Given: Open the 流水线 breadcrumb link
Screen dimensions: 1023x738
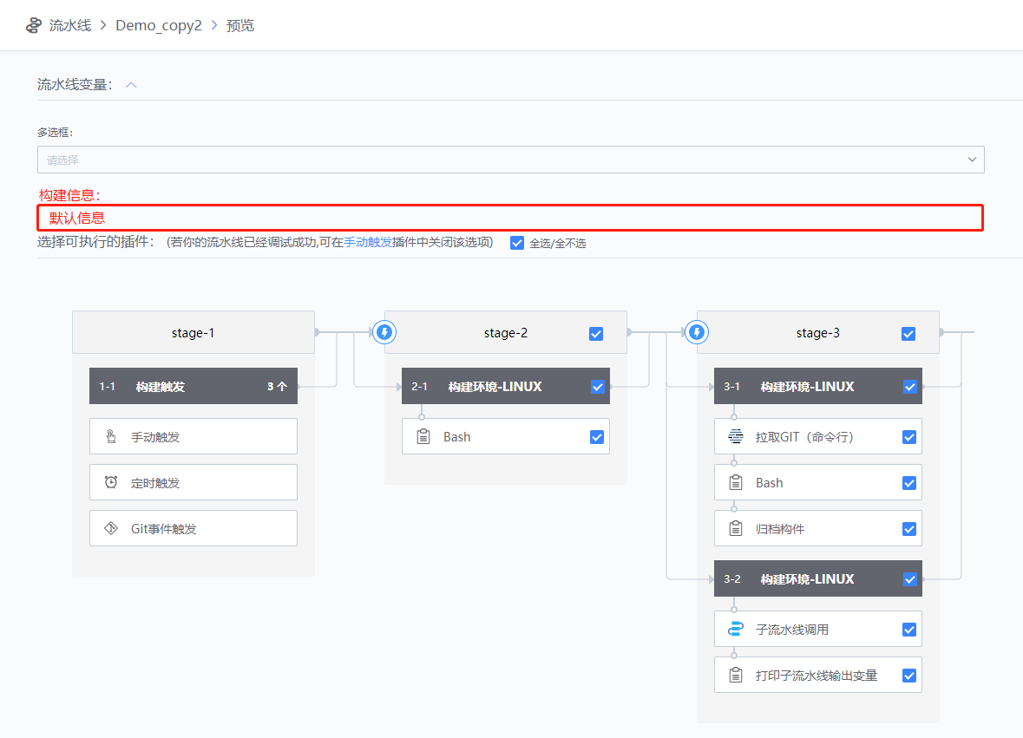Looking at the screenshot, I should point(69,25).
